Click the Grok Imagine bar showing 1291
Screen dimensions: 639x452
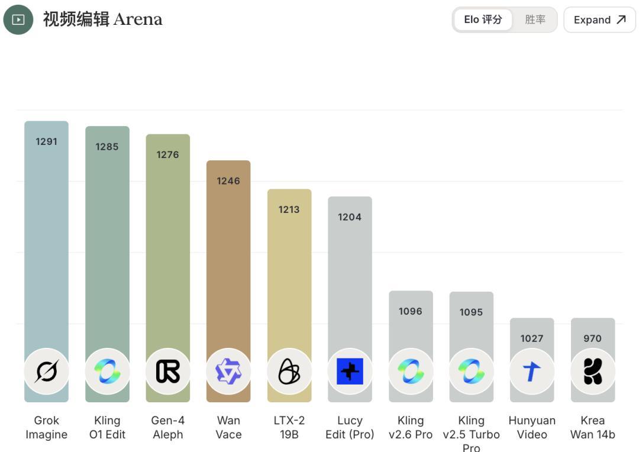(x=46, y=237)
